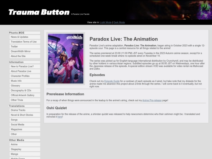The height and width of the screenshot is (159, 212).
Task: Open the Anime Pre-release page link
Action: pyautogui.click(x=152, y=101)
